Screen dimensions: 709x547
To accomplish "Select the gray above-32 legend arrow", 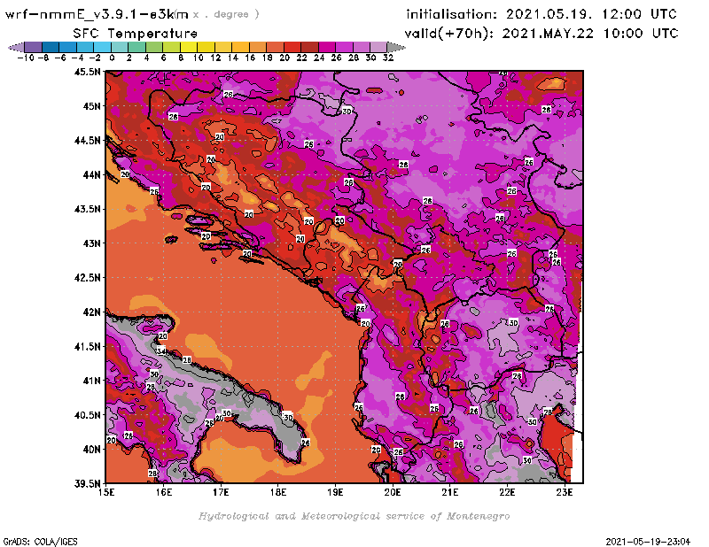I will coord(395,47).
